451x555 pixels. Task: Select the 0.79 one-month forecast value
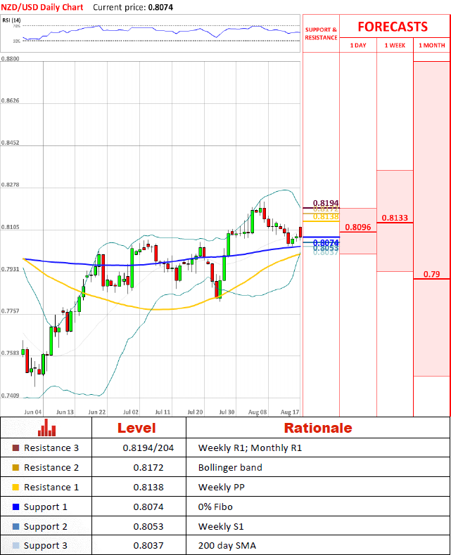[x=431, y=274]
